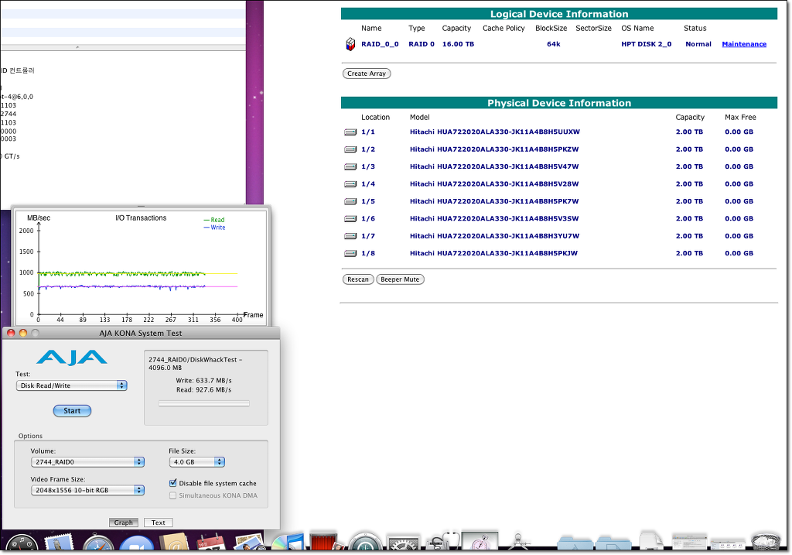
Task: Click the disk icon for location 1/6
Action: pos(350,219)
